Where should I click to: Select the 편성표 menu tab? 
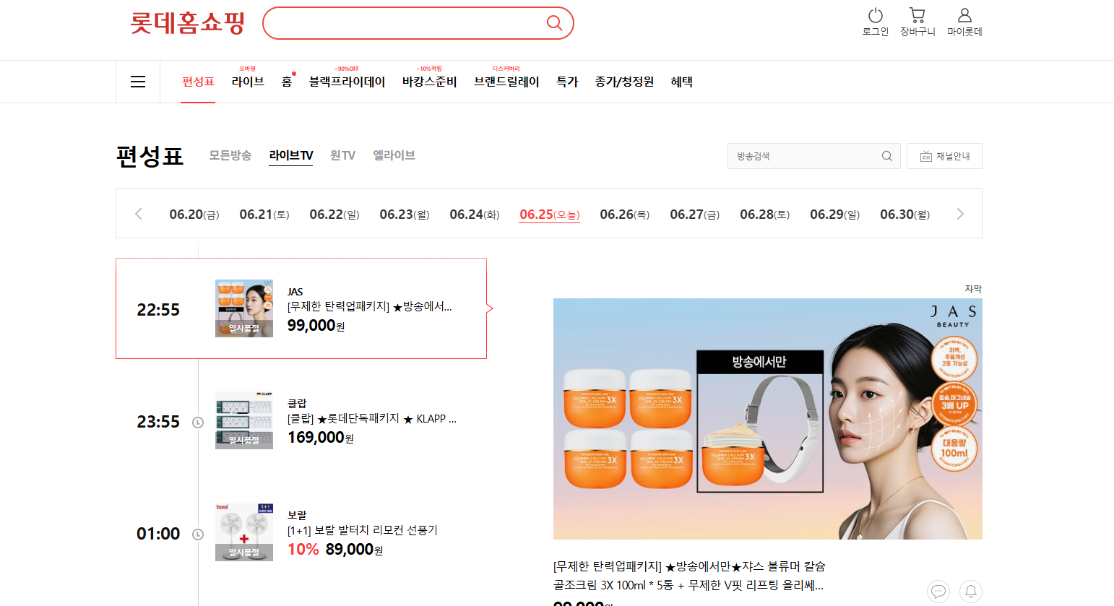[x=198, y=82]
